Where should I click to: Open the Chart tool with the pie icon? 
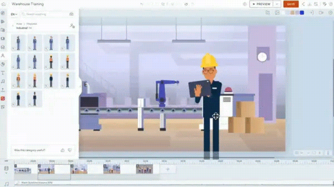click(3, 64)
